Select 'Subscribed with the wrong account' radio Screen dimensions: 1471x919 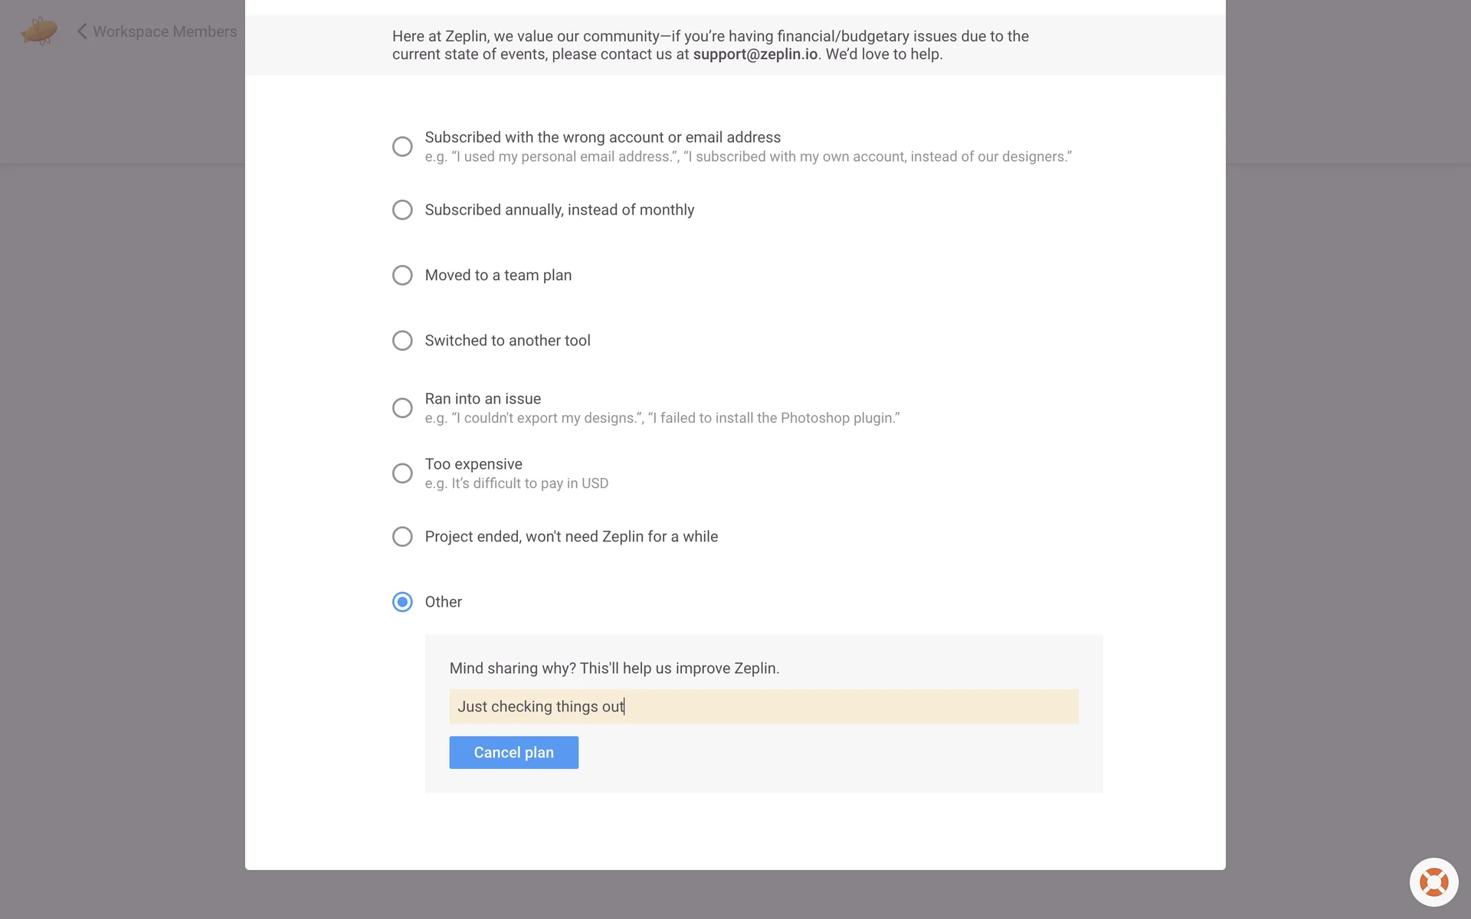coord(402,146)
